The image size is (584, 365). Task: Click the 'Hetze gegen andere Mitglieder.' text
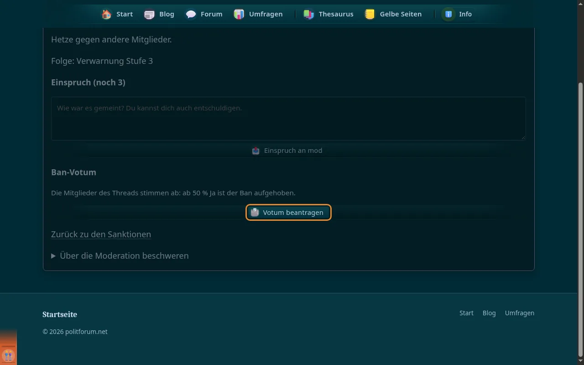111,40
